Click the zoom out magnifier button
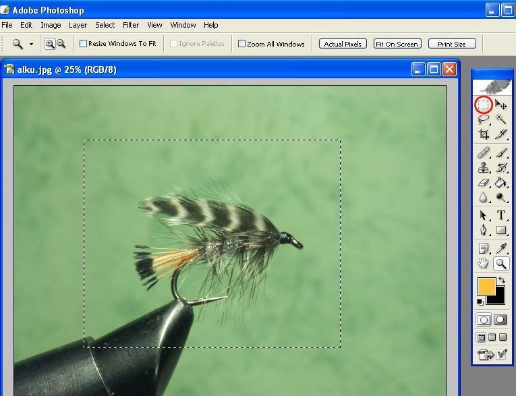The image size is (516, 396). pyautogui.click(x=61, y=44)
